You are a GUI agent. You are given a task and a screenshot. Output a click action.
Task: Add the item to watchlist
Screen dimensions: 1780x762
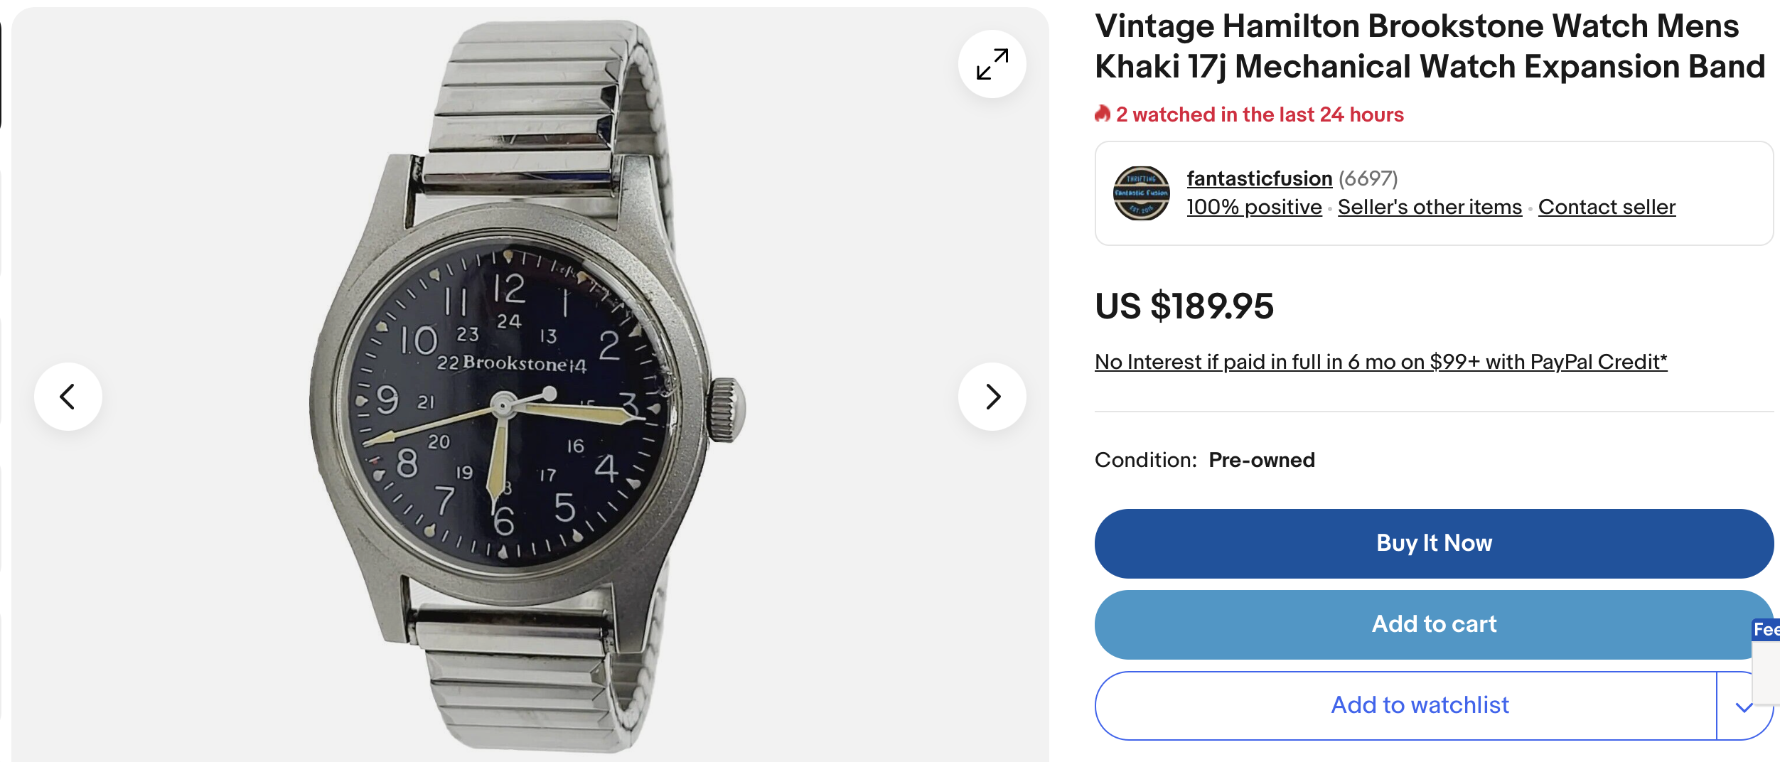coord(1420,705)
